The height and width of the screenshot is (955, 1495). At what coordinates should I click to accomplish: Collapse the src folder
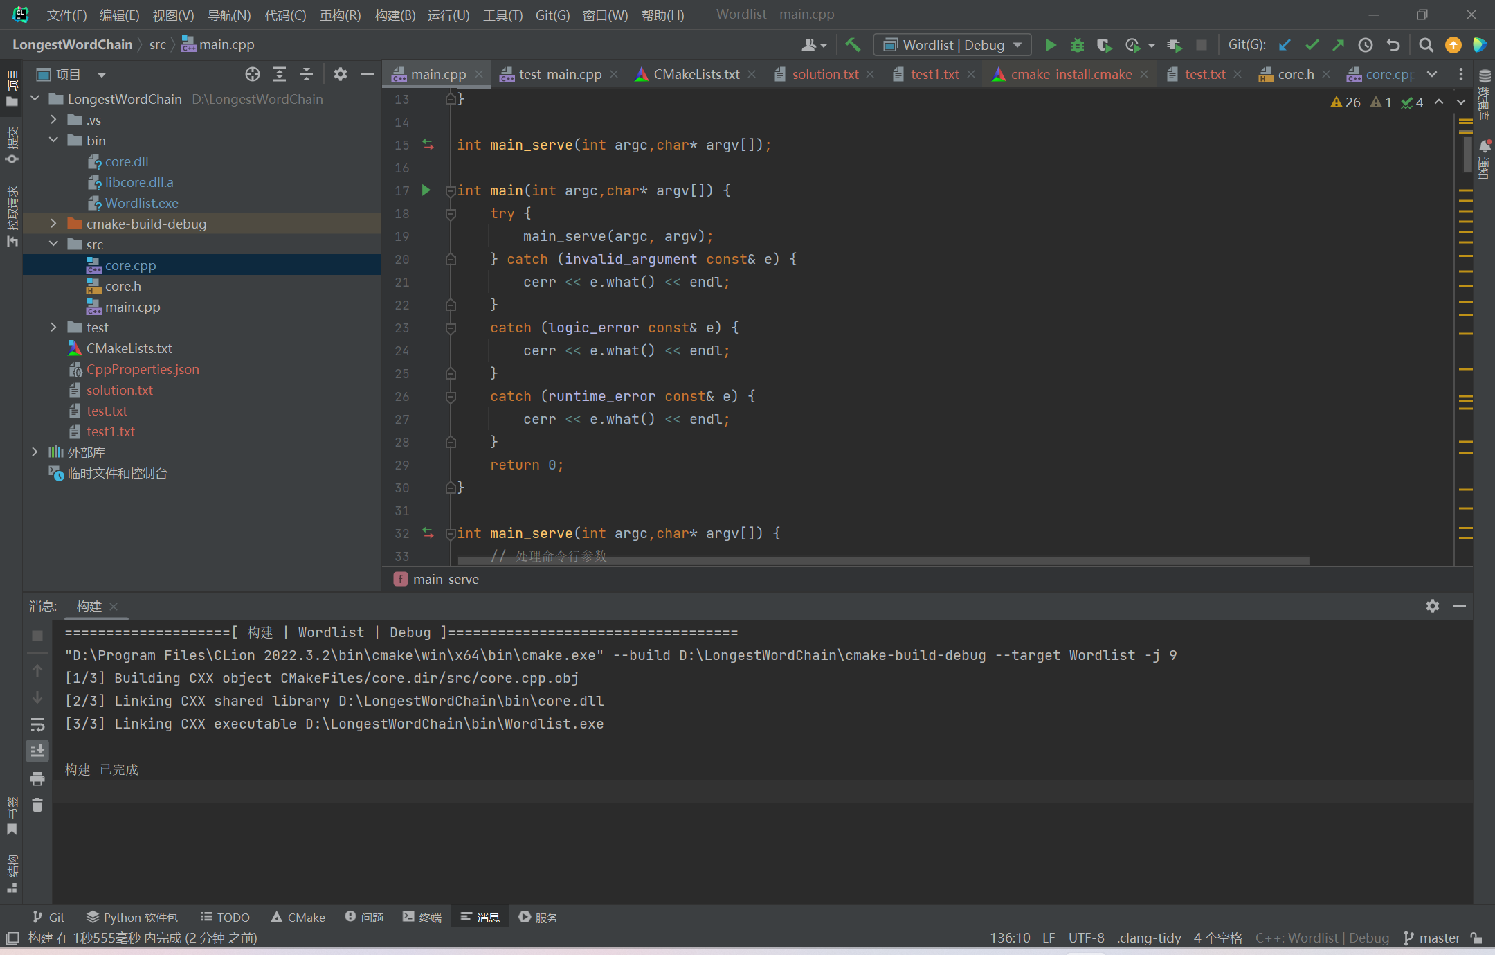pos(53,244)
